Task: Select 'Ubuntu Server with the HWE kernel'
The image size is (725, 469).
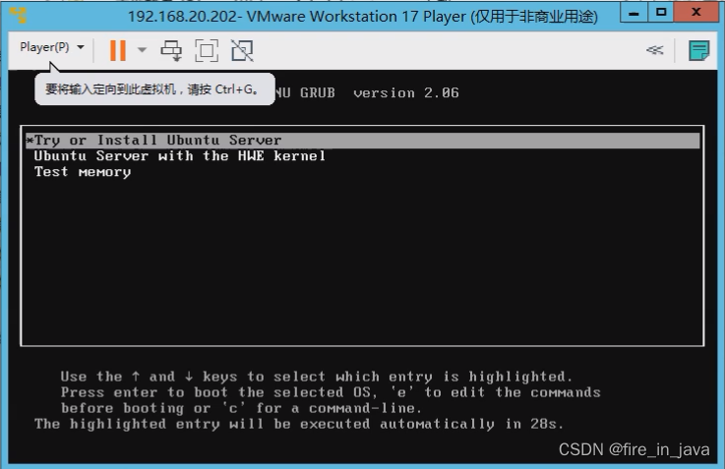Action: 180,156
